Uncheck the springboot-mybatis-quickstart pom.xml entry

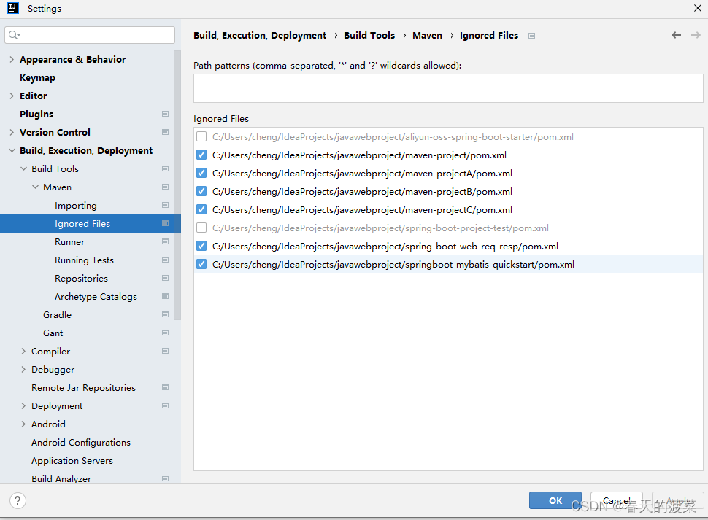[x=201, y=264]
